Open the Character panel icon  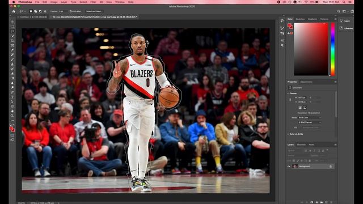point(282,40)
